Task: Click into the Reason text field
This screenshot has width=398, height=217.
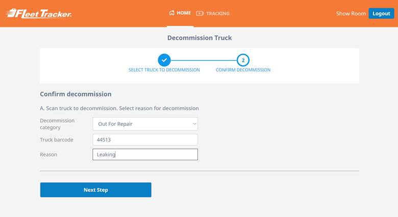Action: click(x=145, y=154)
